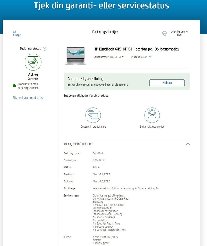Click end date March 20, 2028
Screen dimensions: 207x246
pyautogui.click(x=101, y=181)
